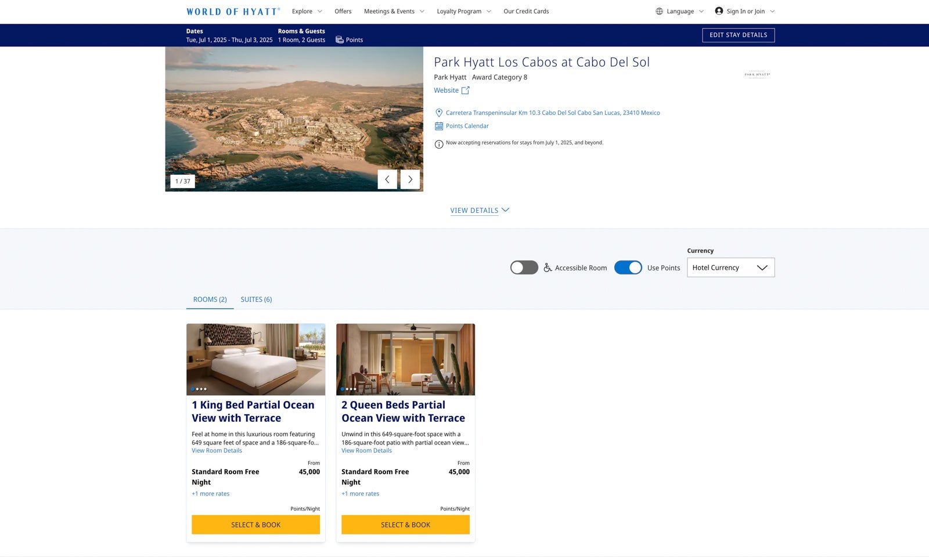
Task: Click the Points icon in stay bar
Action: coord(340,39)
